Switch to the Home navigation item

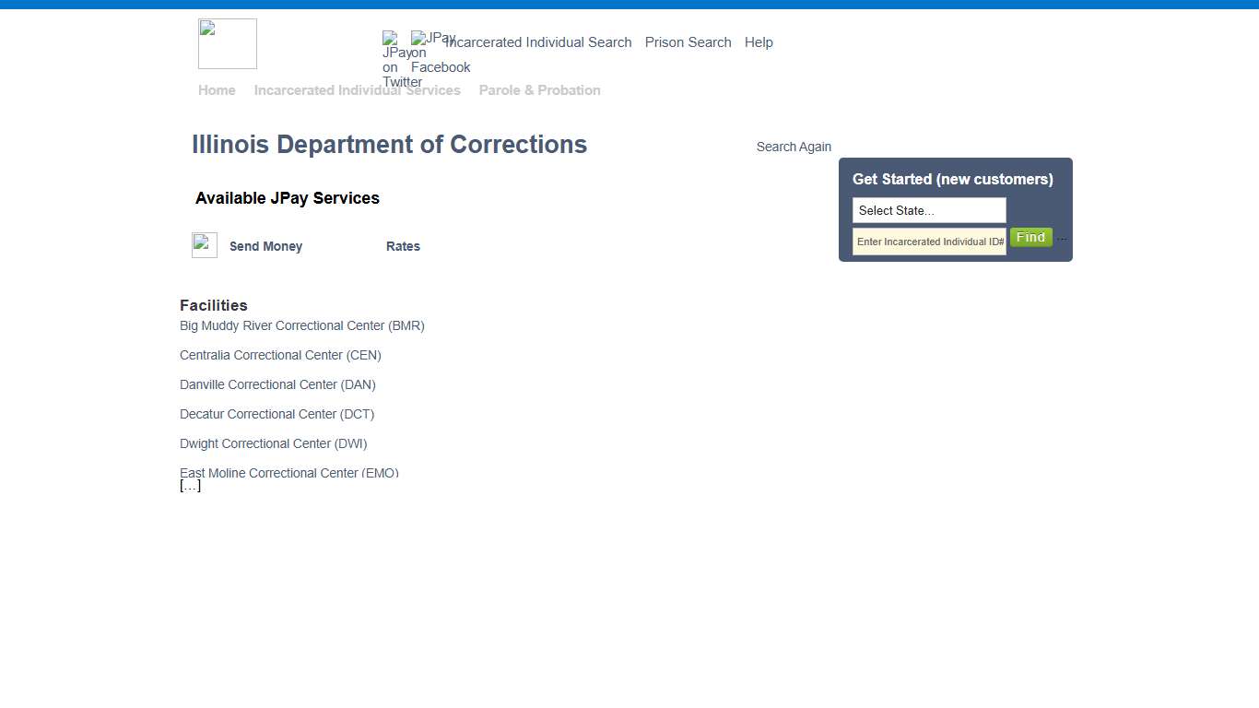(x=217, y=89)
